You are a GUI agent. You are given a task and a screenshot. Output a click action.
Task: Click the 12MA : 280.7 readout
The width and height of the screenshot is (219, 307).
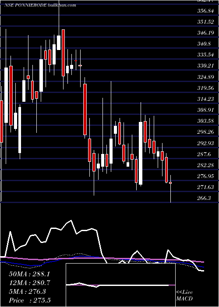[x=29, y=283]
